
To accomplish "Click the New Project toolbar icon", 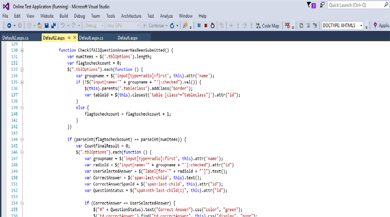I will (29, 26).
